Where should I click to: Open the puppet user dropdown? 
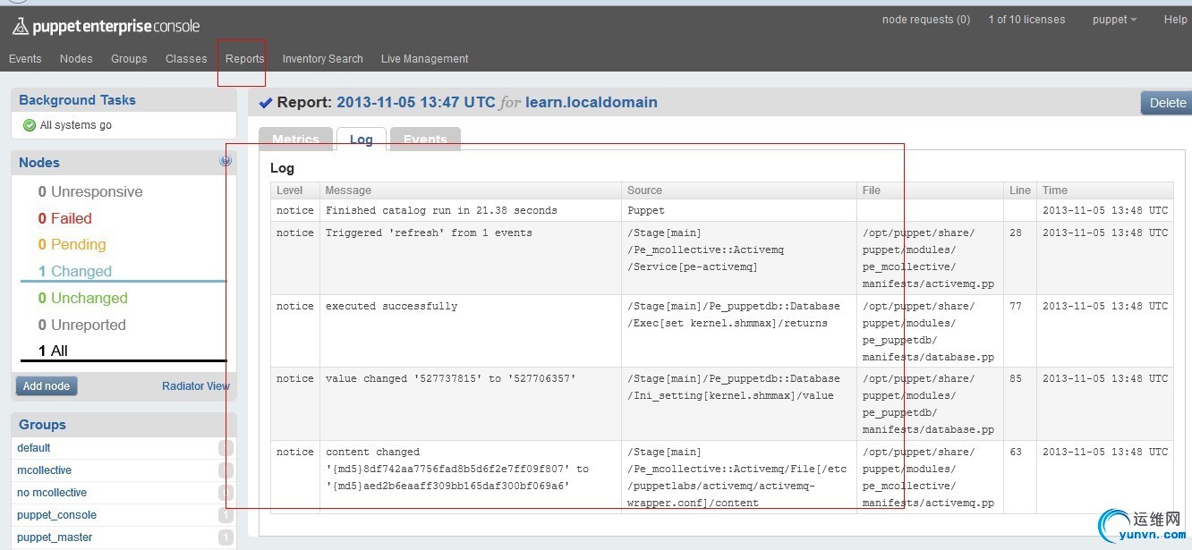1114,20
